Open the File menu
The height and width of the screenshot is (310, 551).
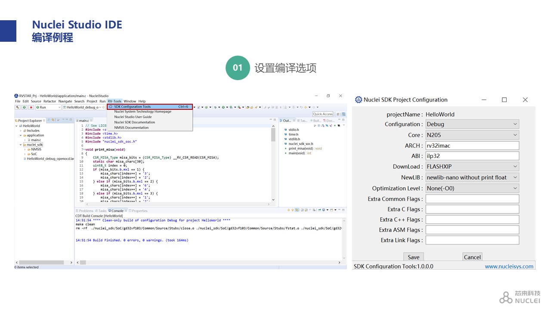pos(18,101)
